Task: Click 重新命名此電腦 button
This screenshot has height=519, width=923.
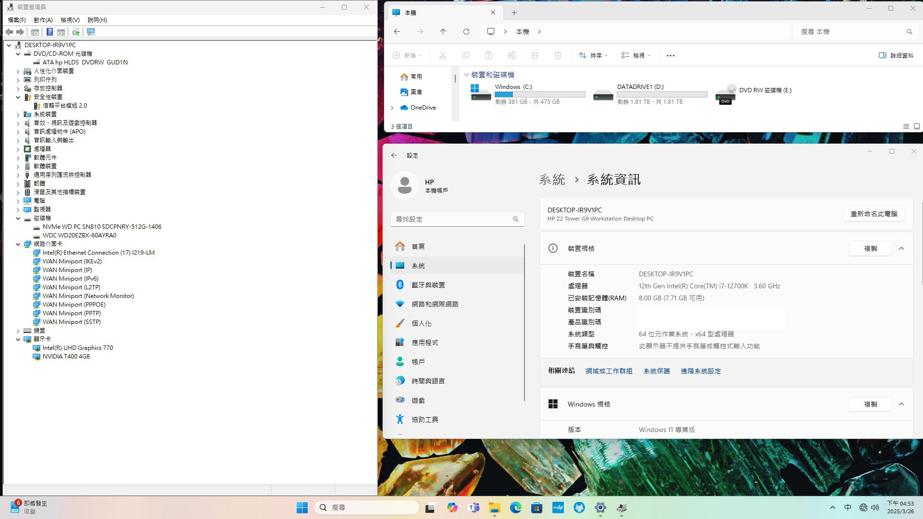Action: click(x=874, y=214)
